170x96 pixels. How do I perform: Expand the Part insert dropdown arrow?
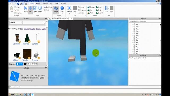(x=62, y=13)
